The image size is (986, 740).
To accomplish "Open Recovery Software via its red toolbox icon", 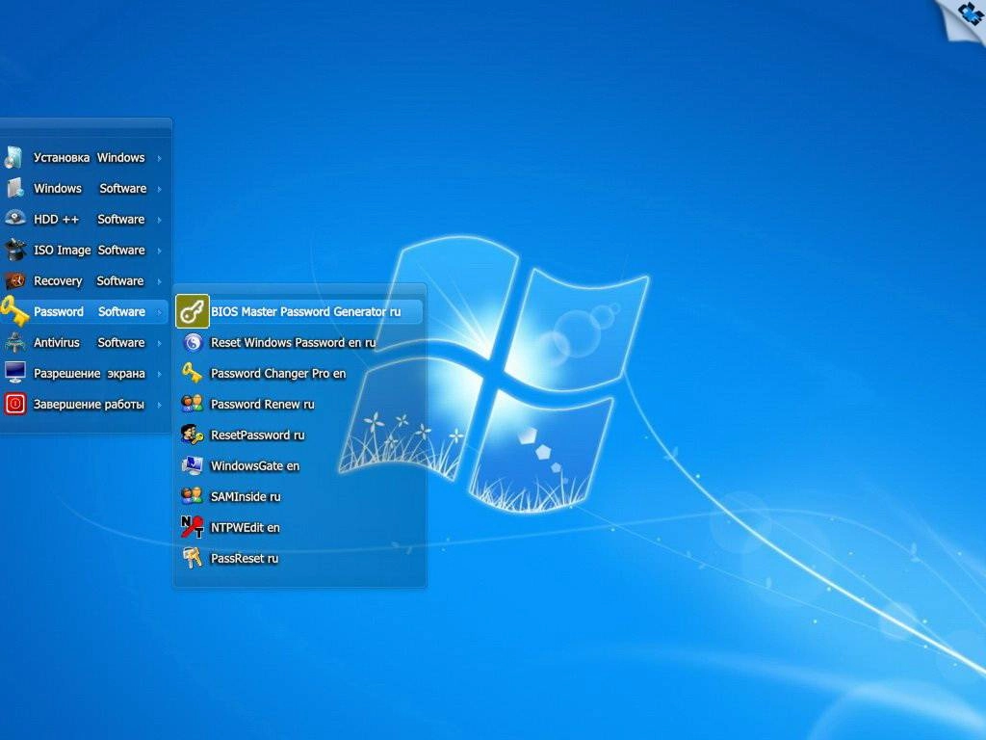I will click(x=15, y=280).
